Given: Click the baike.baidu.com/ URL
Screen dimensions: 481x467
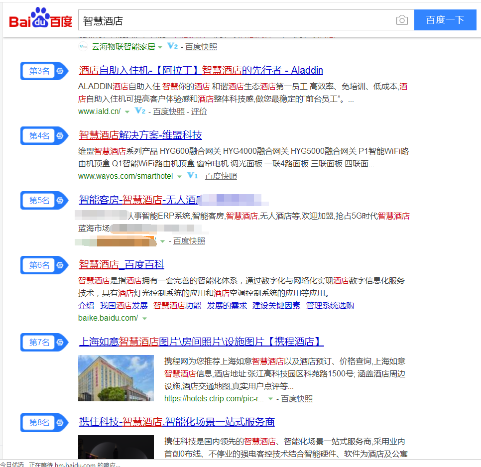Looking at the screenshot, I should click(x=108, y=318).
